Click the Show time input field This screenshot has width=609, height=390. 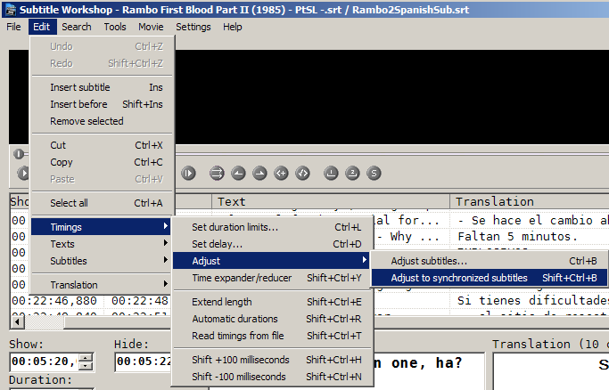44,362
